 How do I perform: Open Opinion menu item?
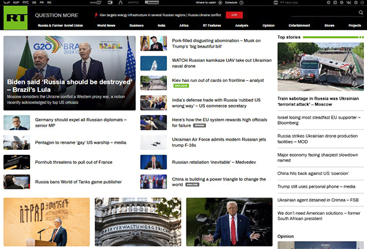point(269,26)
